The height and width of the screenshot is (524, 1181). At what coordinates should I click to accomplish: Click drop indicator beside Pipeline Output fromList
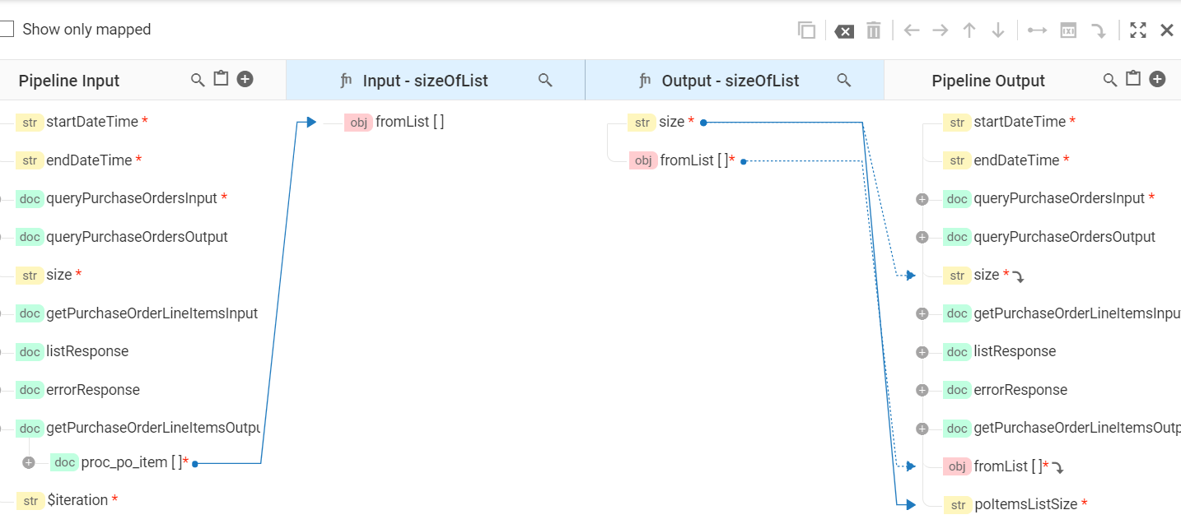click(x=1058, y=468)
